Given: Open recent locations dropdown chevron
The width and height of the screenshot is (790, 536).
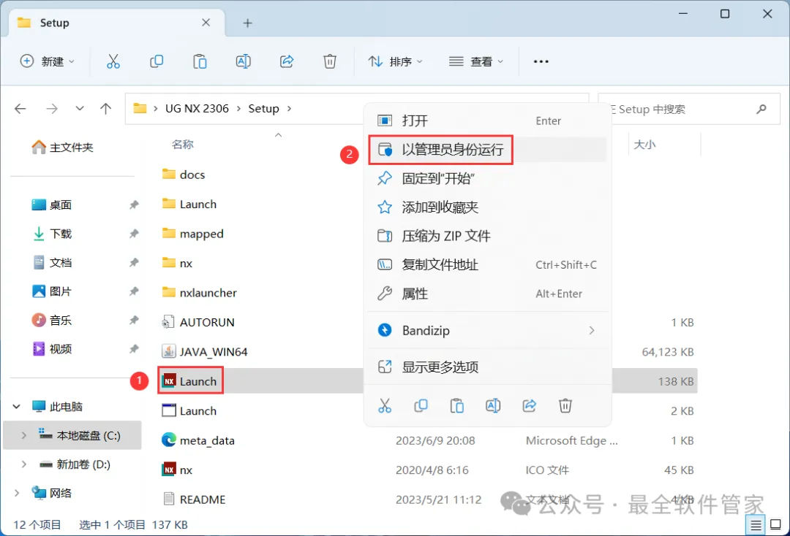Looking at the screenshot, I should 80,109.
